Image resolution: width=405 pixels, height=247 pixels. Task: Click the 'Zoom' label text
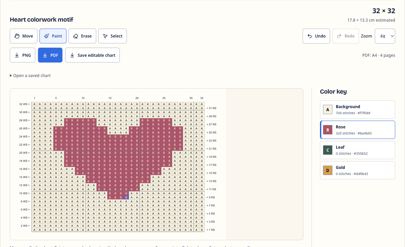367,36
